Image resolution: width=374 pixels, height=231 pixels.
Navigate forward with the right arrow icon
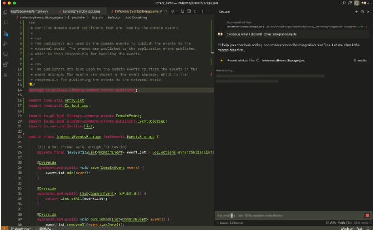[x=202, y=11]
